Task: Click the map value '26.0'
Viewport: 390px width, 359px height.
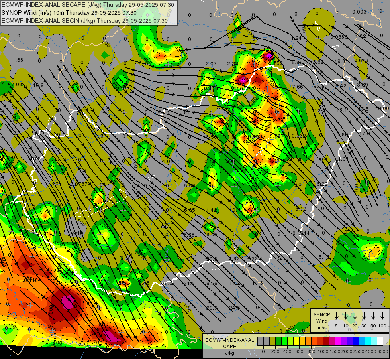Action: (x=167, y=283)
